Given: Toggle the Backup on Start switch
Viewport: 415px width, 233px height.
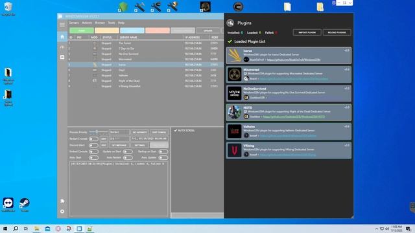Looking at the screenshot, I should 163,151.
